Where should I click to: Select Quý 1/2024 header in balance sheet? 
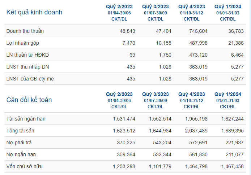(228, 94)
